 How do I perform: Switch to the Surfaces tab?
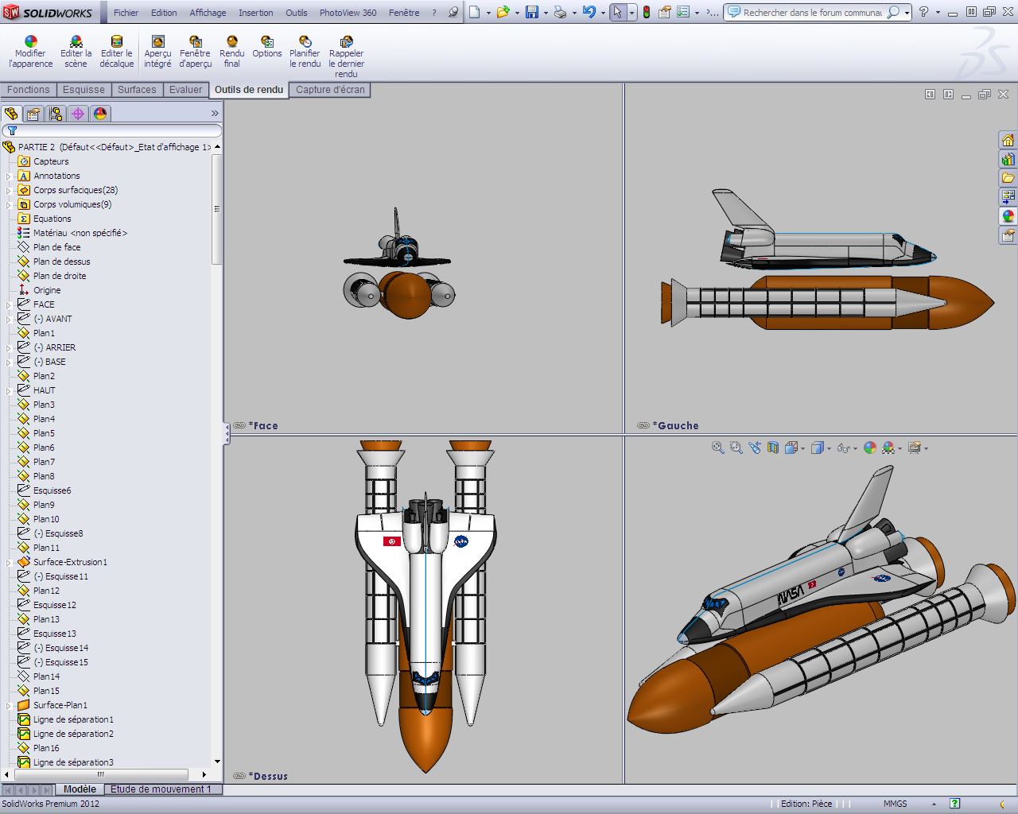(137, 90)
